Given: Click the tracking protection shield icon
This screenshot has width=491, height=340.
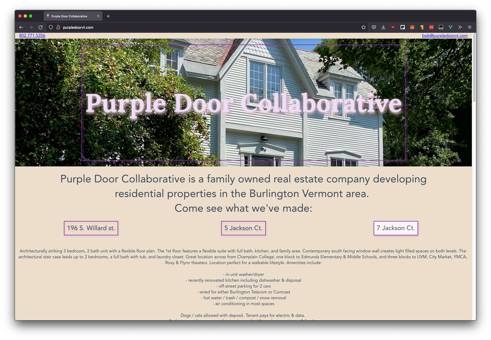Looking at the screenshot, I should [x=51, y=27].
